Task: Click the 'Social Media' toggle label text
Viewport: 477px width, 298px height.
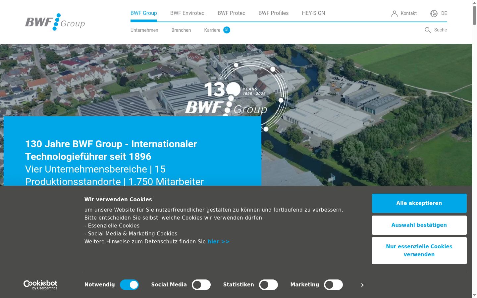Action: pyautogui.click(x=169, y=285)
